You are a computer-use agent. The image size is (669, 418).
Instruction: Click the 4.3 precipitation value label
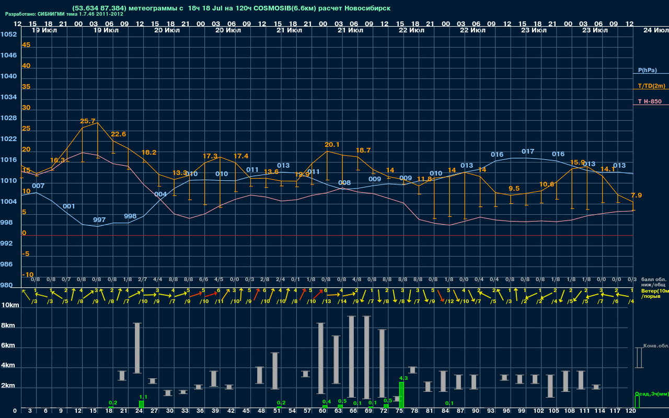(x=403, y=378)
